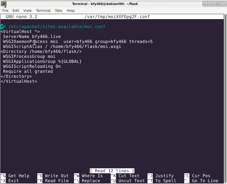Maximize the terminal window

(218, 4)
